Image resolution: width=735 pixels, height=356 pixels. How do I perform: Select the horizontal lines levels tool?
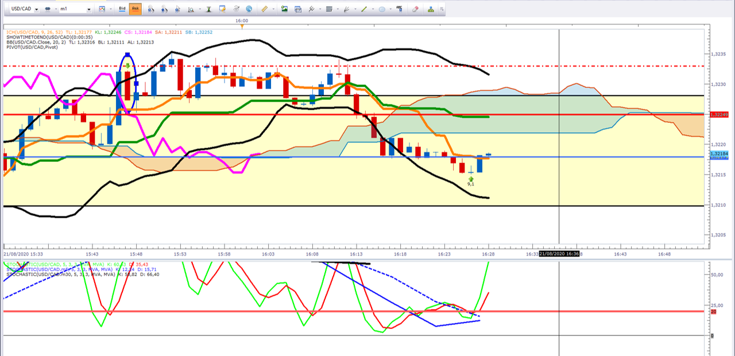coord(329,9)
